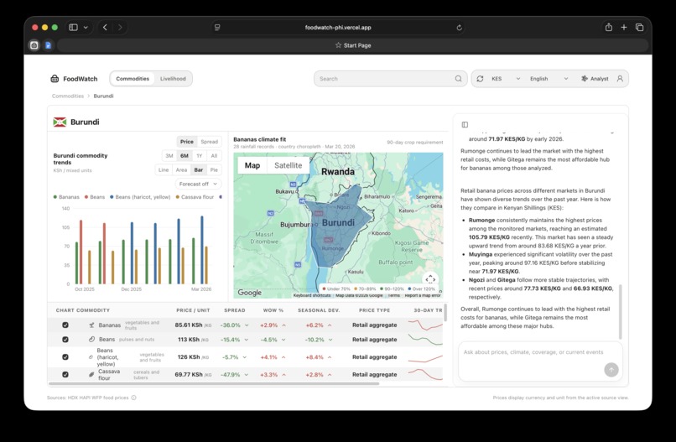The height and width of the screenshot is (442, 676).
Task: Open the KES currency dropdown
Action: [506, 79]
